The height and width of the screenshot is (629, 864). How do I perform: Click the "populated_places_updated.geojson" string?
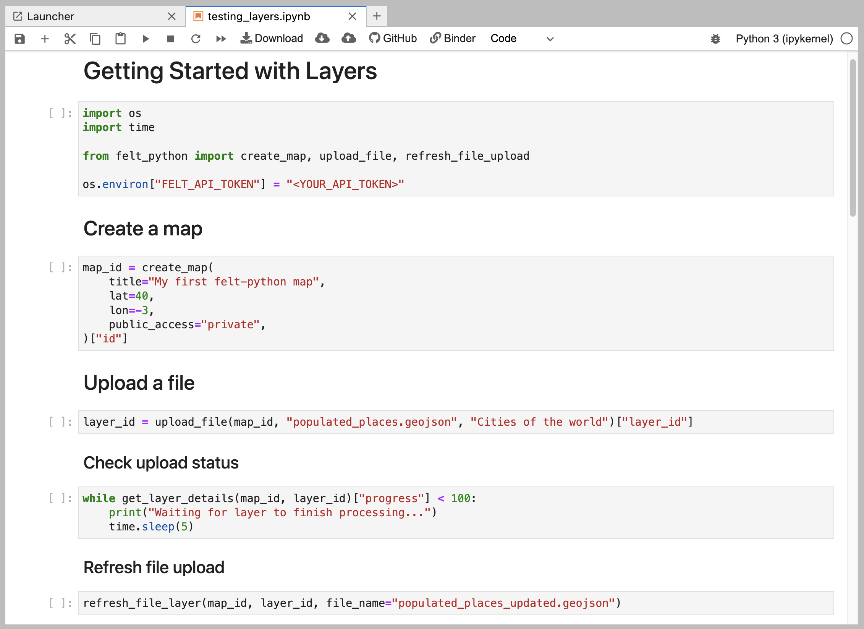(x=503, y=603)
